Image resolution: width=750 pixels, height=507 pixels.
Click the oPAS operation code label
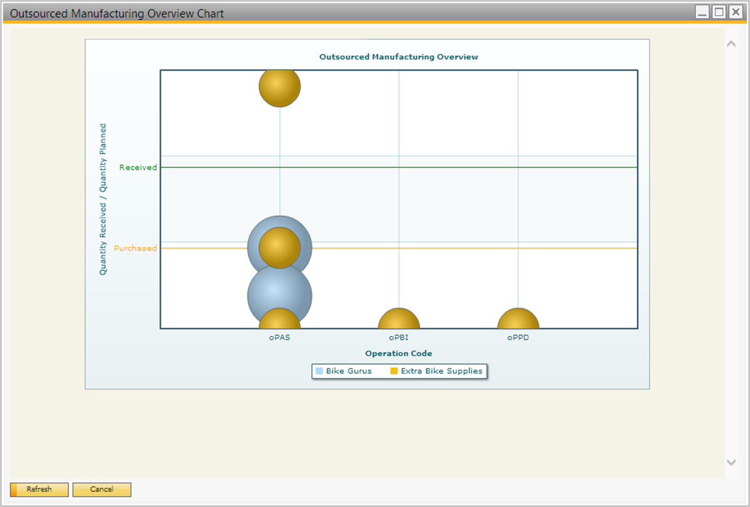[x=280, y=338]
